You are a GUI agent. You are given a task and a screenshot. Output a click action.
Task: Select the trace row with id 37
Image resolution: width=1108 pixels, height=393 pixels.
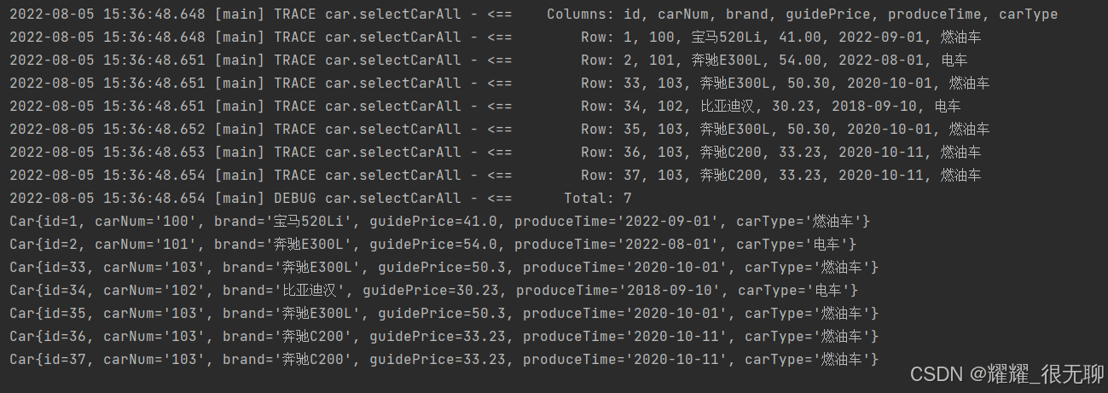(495, 176)
